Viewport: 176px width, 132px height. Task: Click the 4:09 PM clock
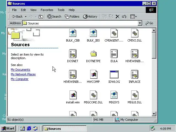[166, 129]
